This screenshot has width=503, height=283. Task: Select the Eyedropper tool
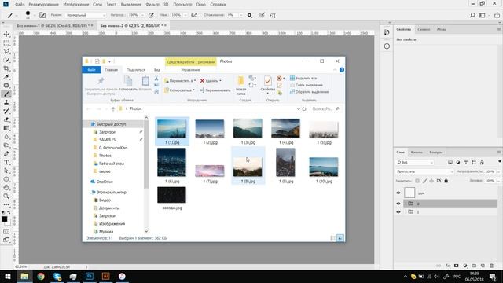(6, 77)
